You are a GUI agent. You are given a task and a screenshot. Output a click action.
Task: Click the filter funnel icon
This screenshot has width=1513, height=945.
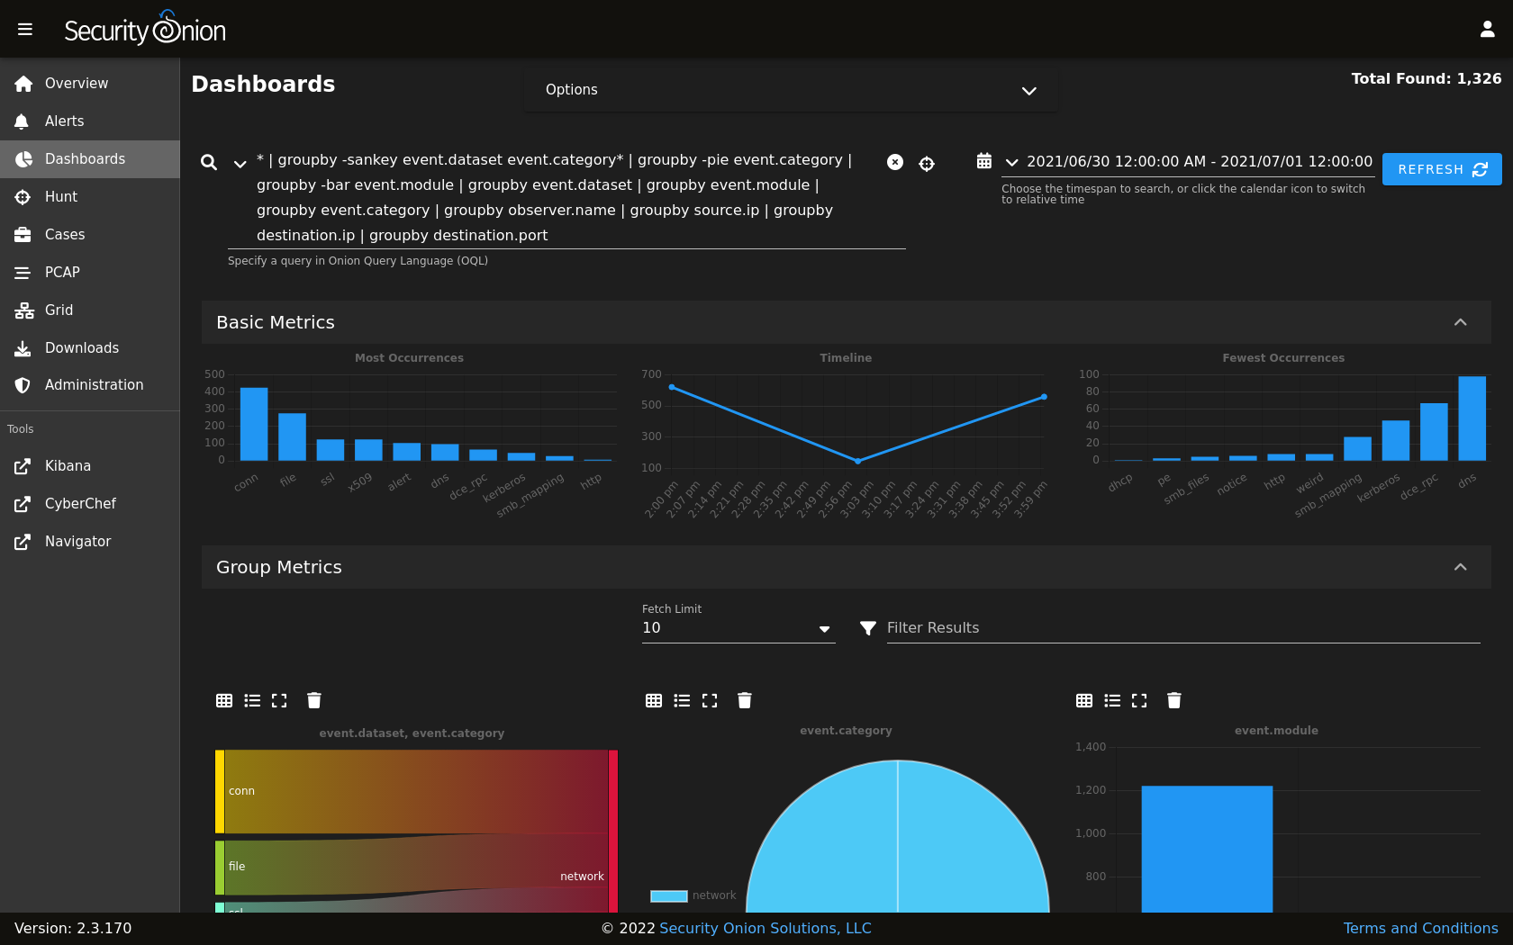868,628
